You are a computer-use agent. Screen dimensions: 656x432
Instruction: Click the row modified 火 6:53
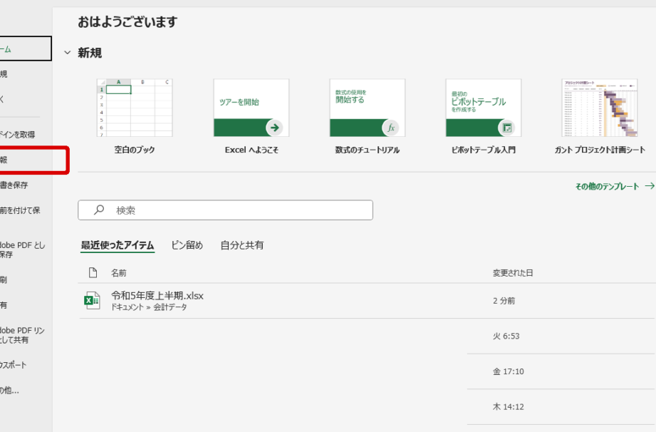[506, 336]
